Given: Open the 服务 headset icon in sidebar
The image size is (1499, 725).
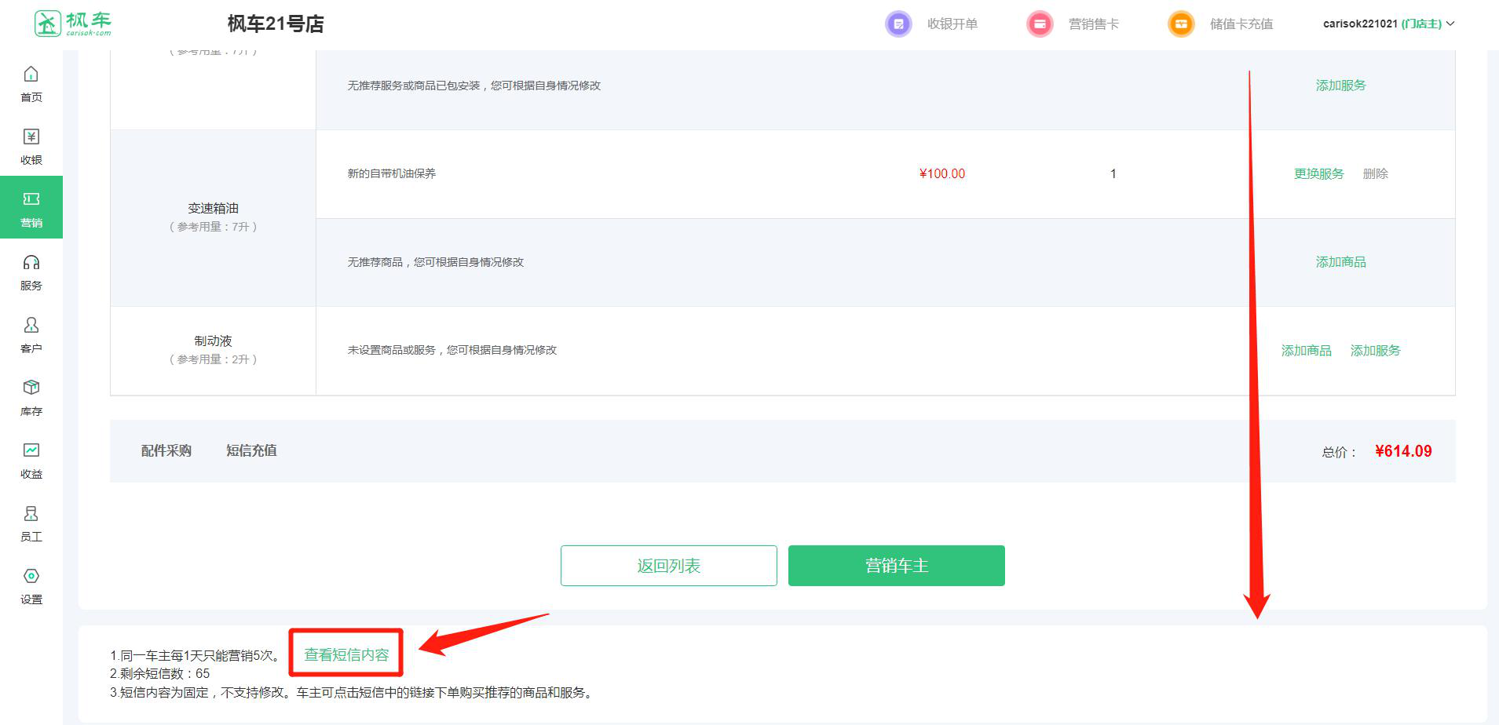Looking at the screenshot, I should (31, 263).
